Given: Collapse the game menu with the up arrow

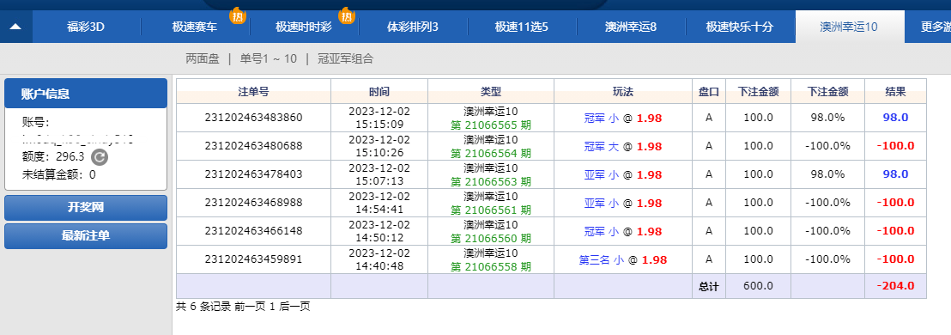Looking at the screenshot, I should coord(15,27).
